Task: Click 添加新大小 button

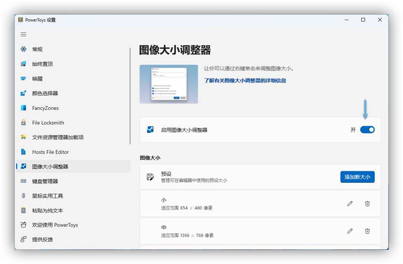Action: pyautogui.click(x=357, y=177)
